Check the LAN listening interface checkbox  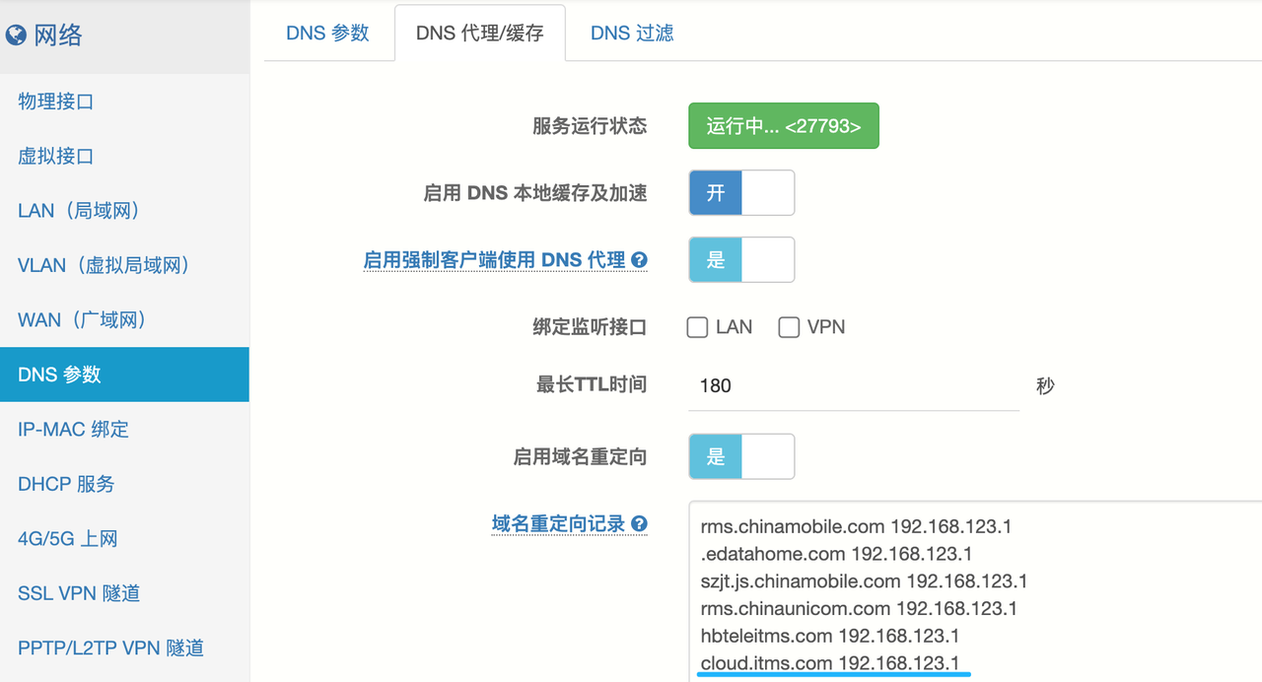click(x=697, y=327)
